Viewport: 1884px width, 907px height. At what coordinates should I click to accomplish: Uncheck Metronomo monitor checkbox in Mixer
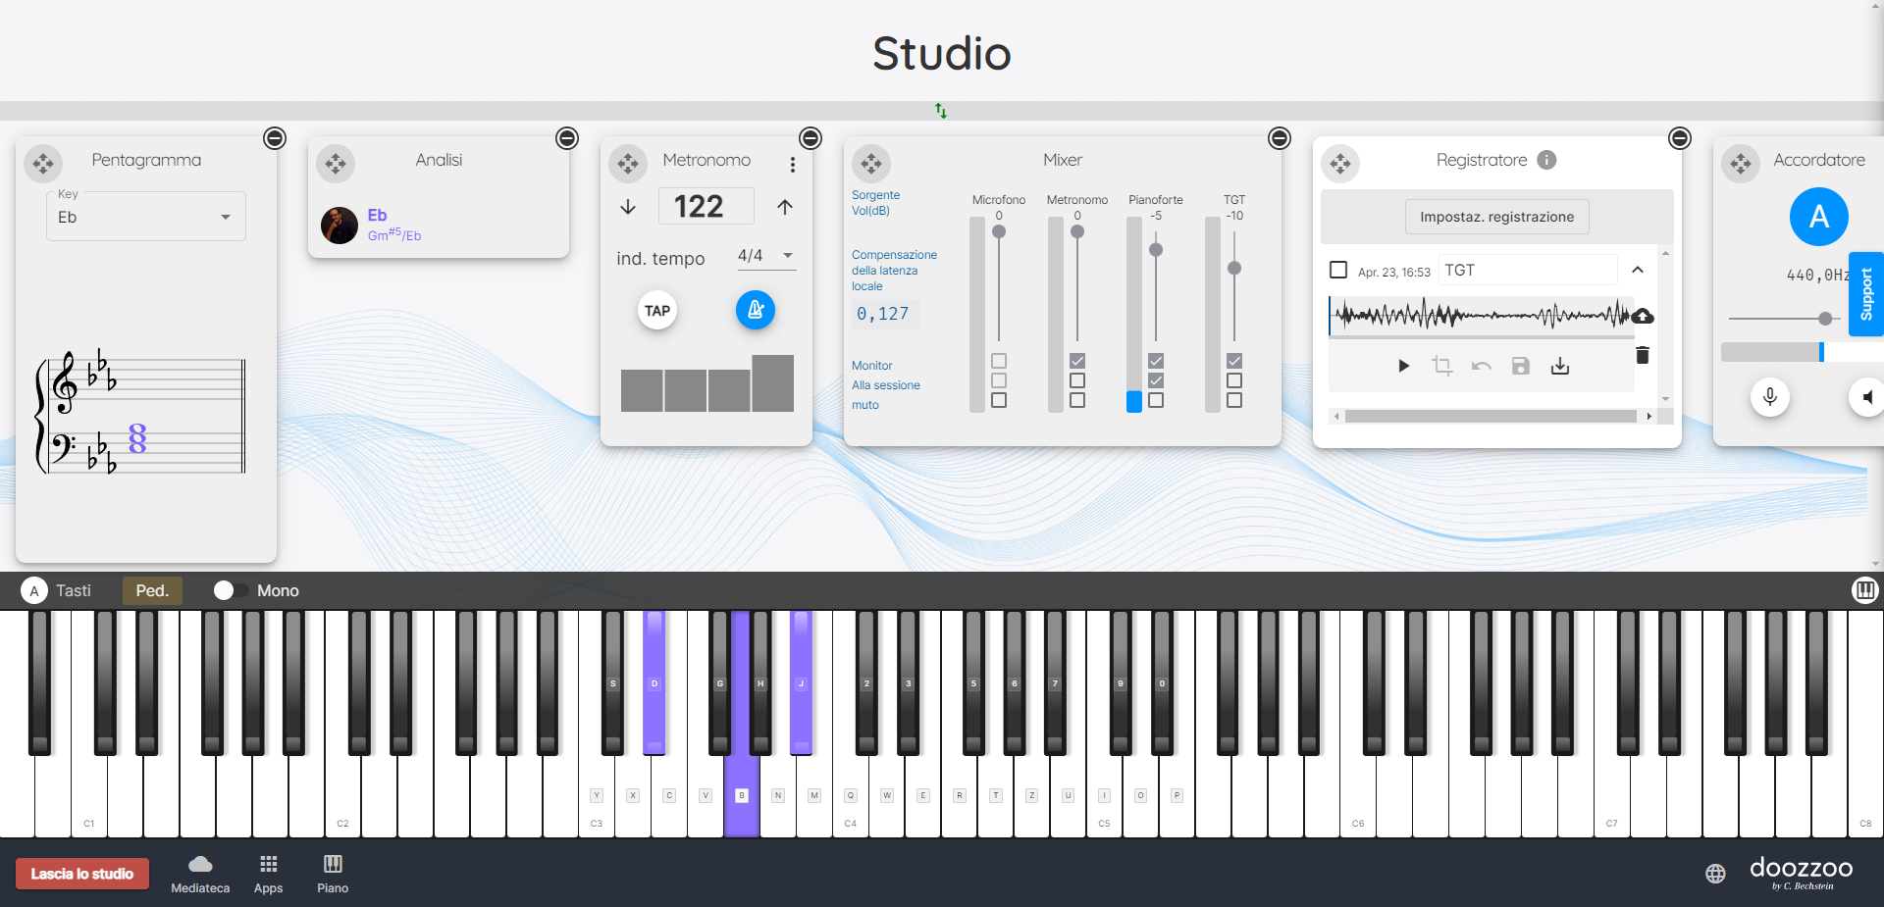(x=1077, y=361)
